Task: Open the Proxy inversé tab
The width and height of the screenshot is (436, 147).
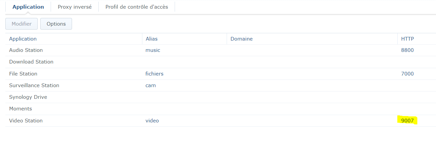Action: [74, 7]
